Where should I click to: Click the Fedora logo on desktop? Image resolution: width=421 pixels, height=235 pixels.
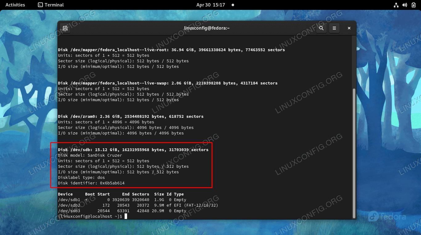pos(387,216)
